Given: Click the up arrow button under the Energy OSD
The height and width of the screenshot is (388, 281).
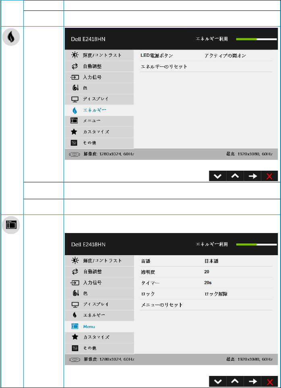Looking at the screenshot, I should pyautogui.click(x=235, y=176).
